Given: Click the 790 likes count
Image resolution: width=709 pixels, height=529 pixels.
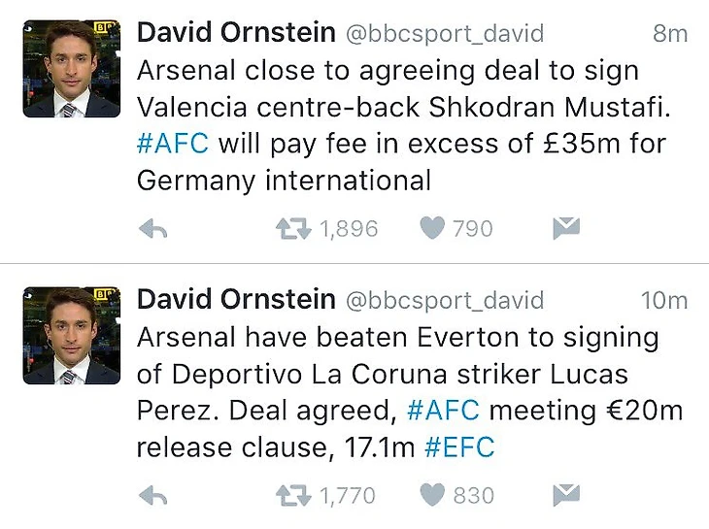Looking at the screenshot, I should point(473,229).
